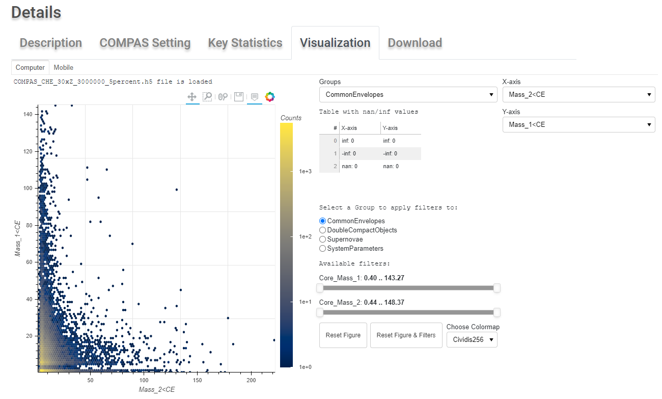Viewport: 662px width, 399px height.
Task: Click the Counts color bar legend
Action: pyautogui.click(x=286, y=246)
